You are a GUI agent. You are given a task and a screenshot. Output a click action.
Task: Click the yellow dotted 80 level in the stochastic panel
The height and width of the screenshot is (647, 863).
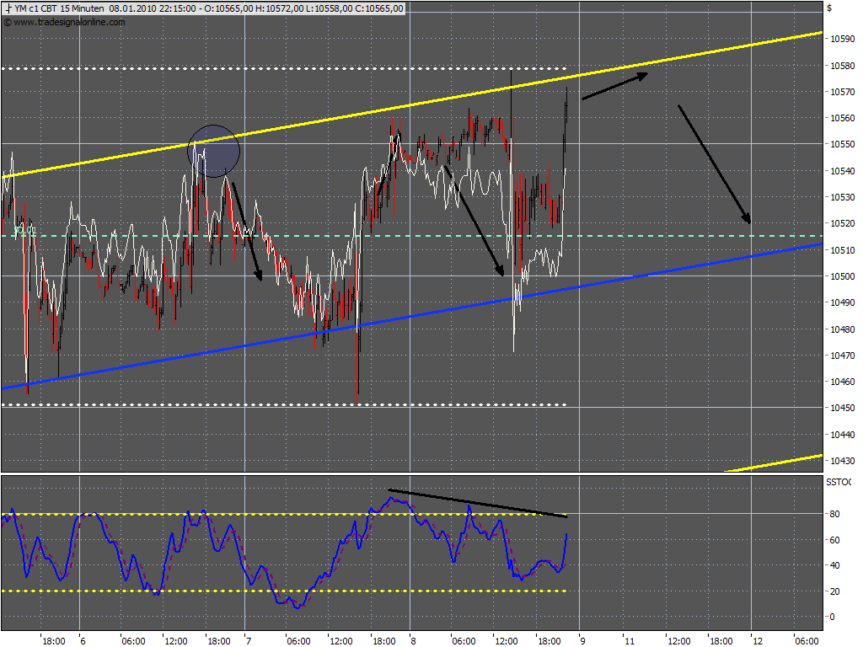click(x=284, y=515)
